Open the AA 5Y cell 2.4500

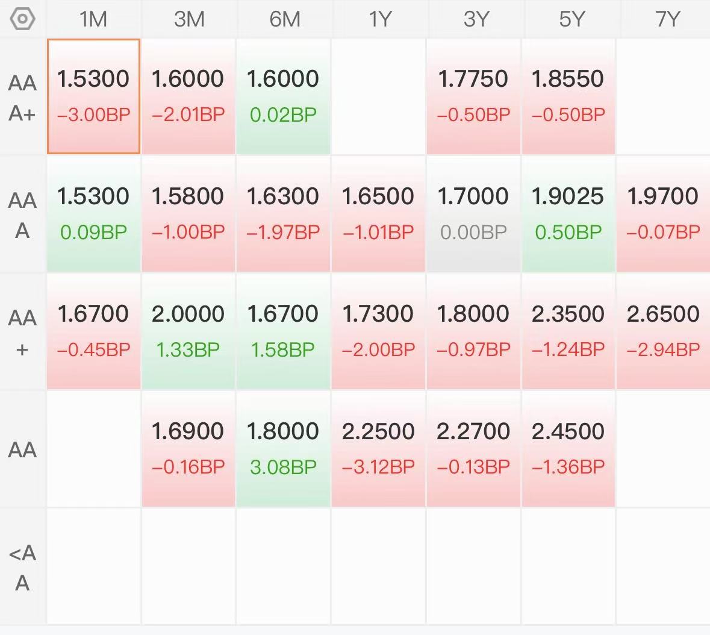[x=568, y=449]
